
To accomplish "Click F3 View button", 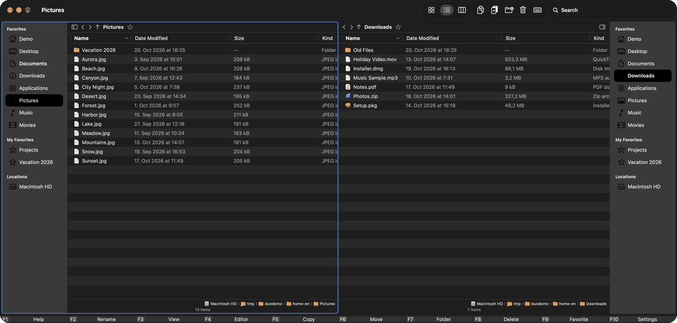I will click(169, 319).
